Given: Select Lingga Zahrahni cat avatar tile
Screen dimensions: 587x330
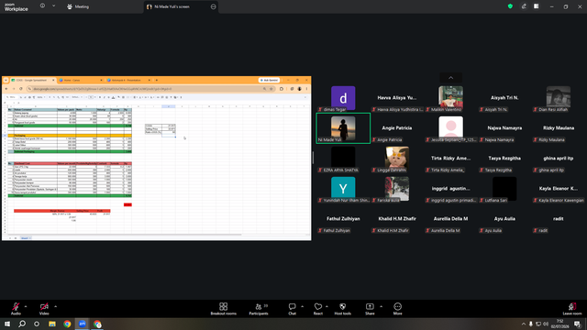Looking at the screenshot, I should coord(397,158).
